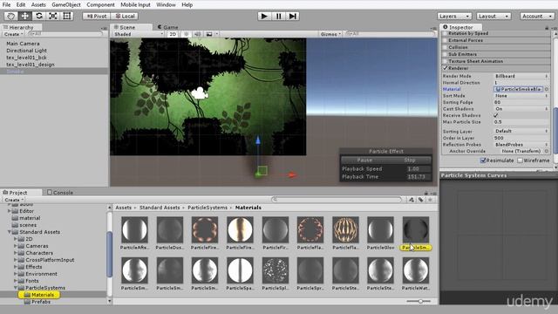Screen dimensions: 558x314
Task: Collapse Standard Assets folder
Action: (x=10, y=232)
